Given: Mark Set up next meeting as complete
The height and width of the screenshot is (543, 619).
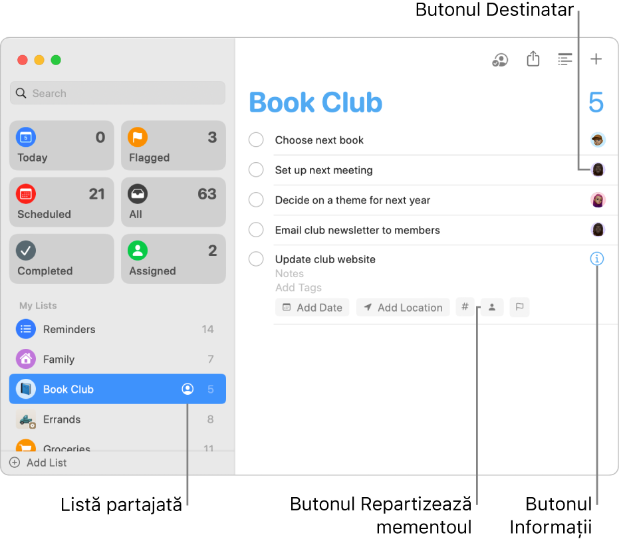Looking at the screenshot, I should pyautogui.click(x=256, y=169).
